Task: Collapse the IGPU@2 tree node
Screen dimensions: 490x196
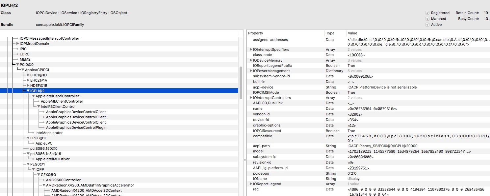Action: [28, 91]
